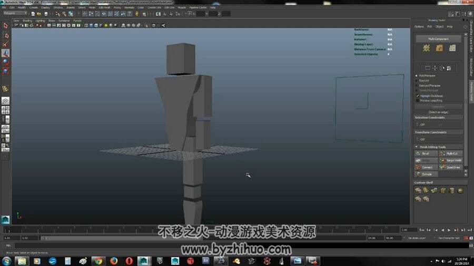The height and width of the screenshot is (266, 474).
Task: Switch to single perspective view layout
Action: tap(5, 101)
